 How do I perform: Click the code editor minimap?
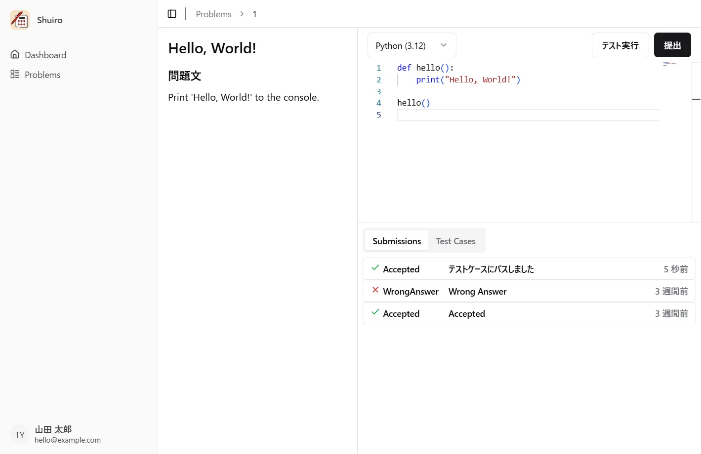[670, 64]
